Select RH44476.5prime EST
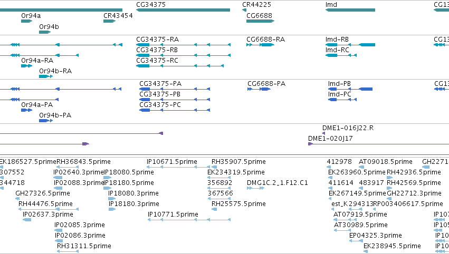The height and width of the screenshot is (254, 449). click(49, 209)
